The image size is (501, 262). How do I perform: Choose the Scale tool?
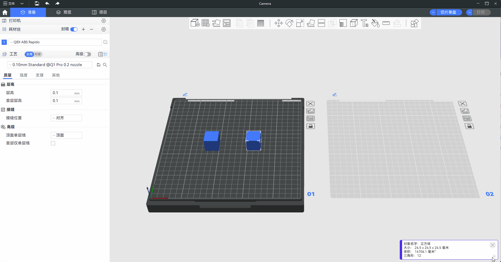coord(300,23)
